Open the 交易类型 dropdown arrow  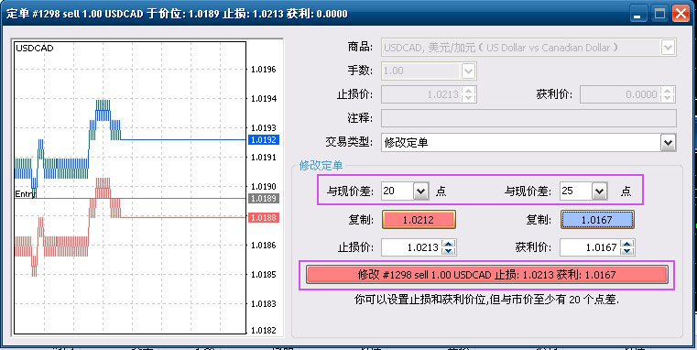667,143
